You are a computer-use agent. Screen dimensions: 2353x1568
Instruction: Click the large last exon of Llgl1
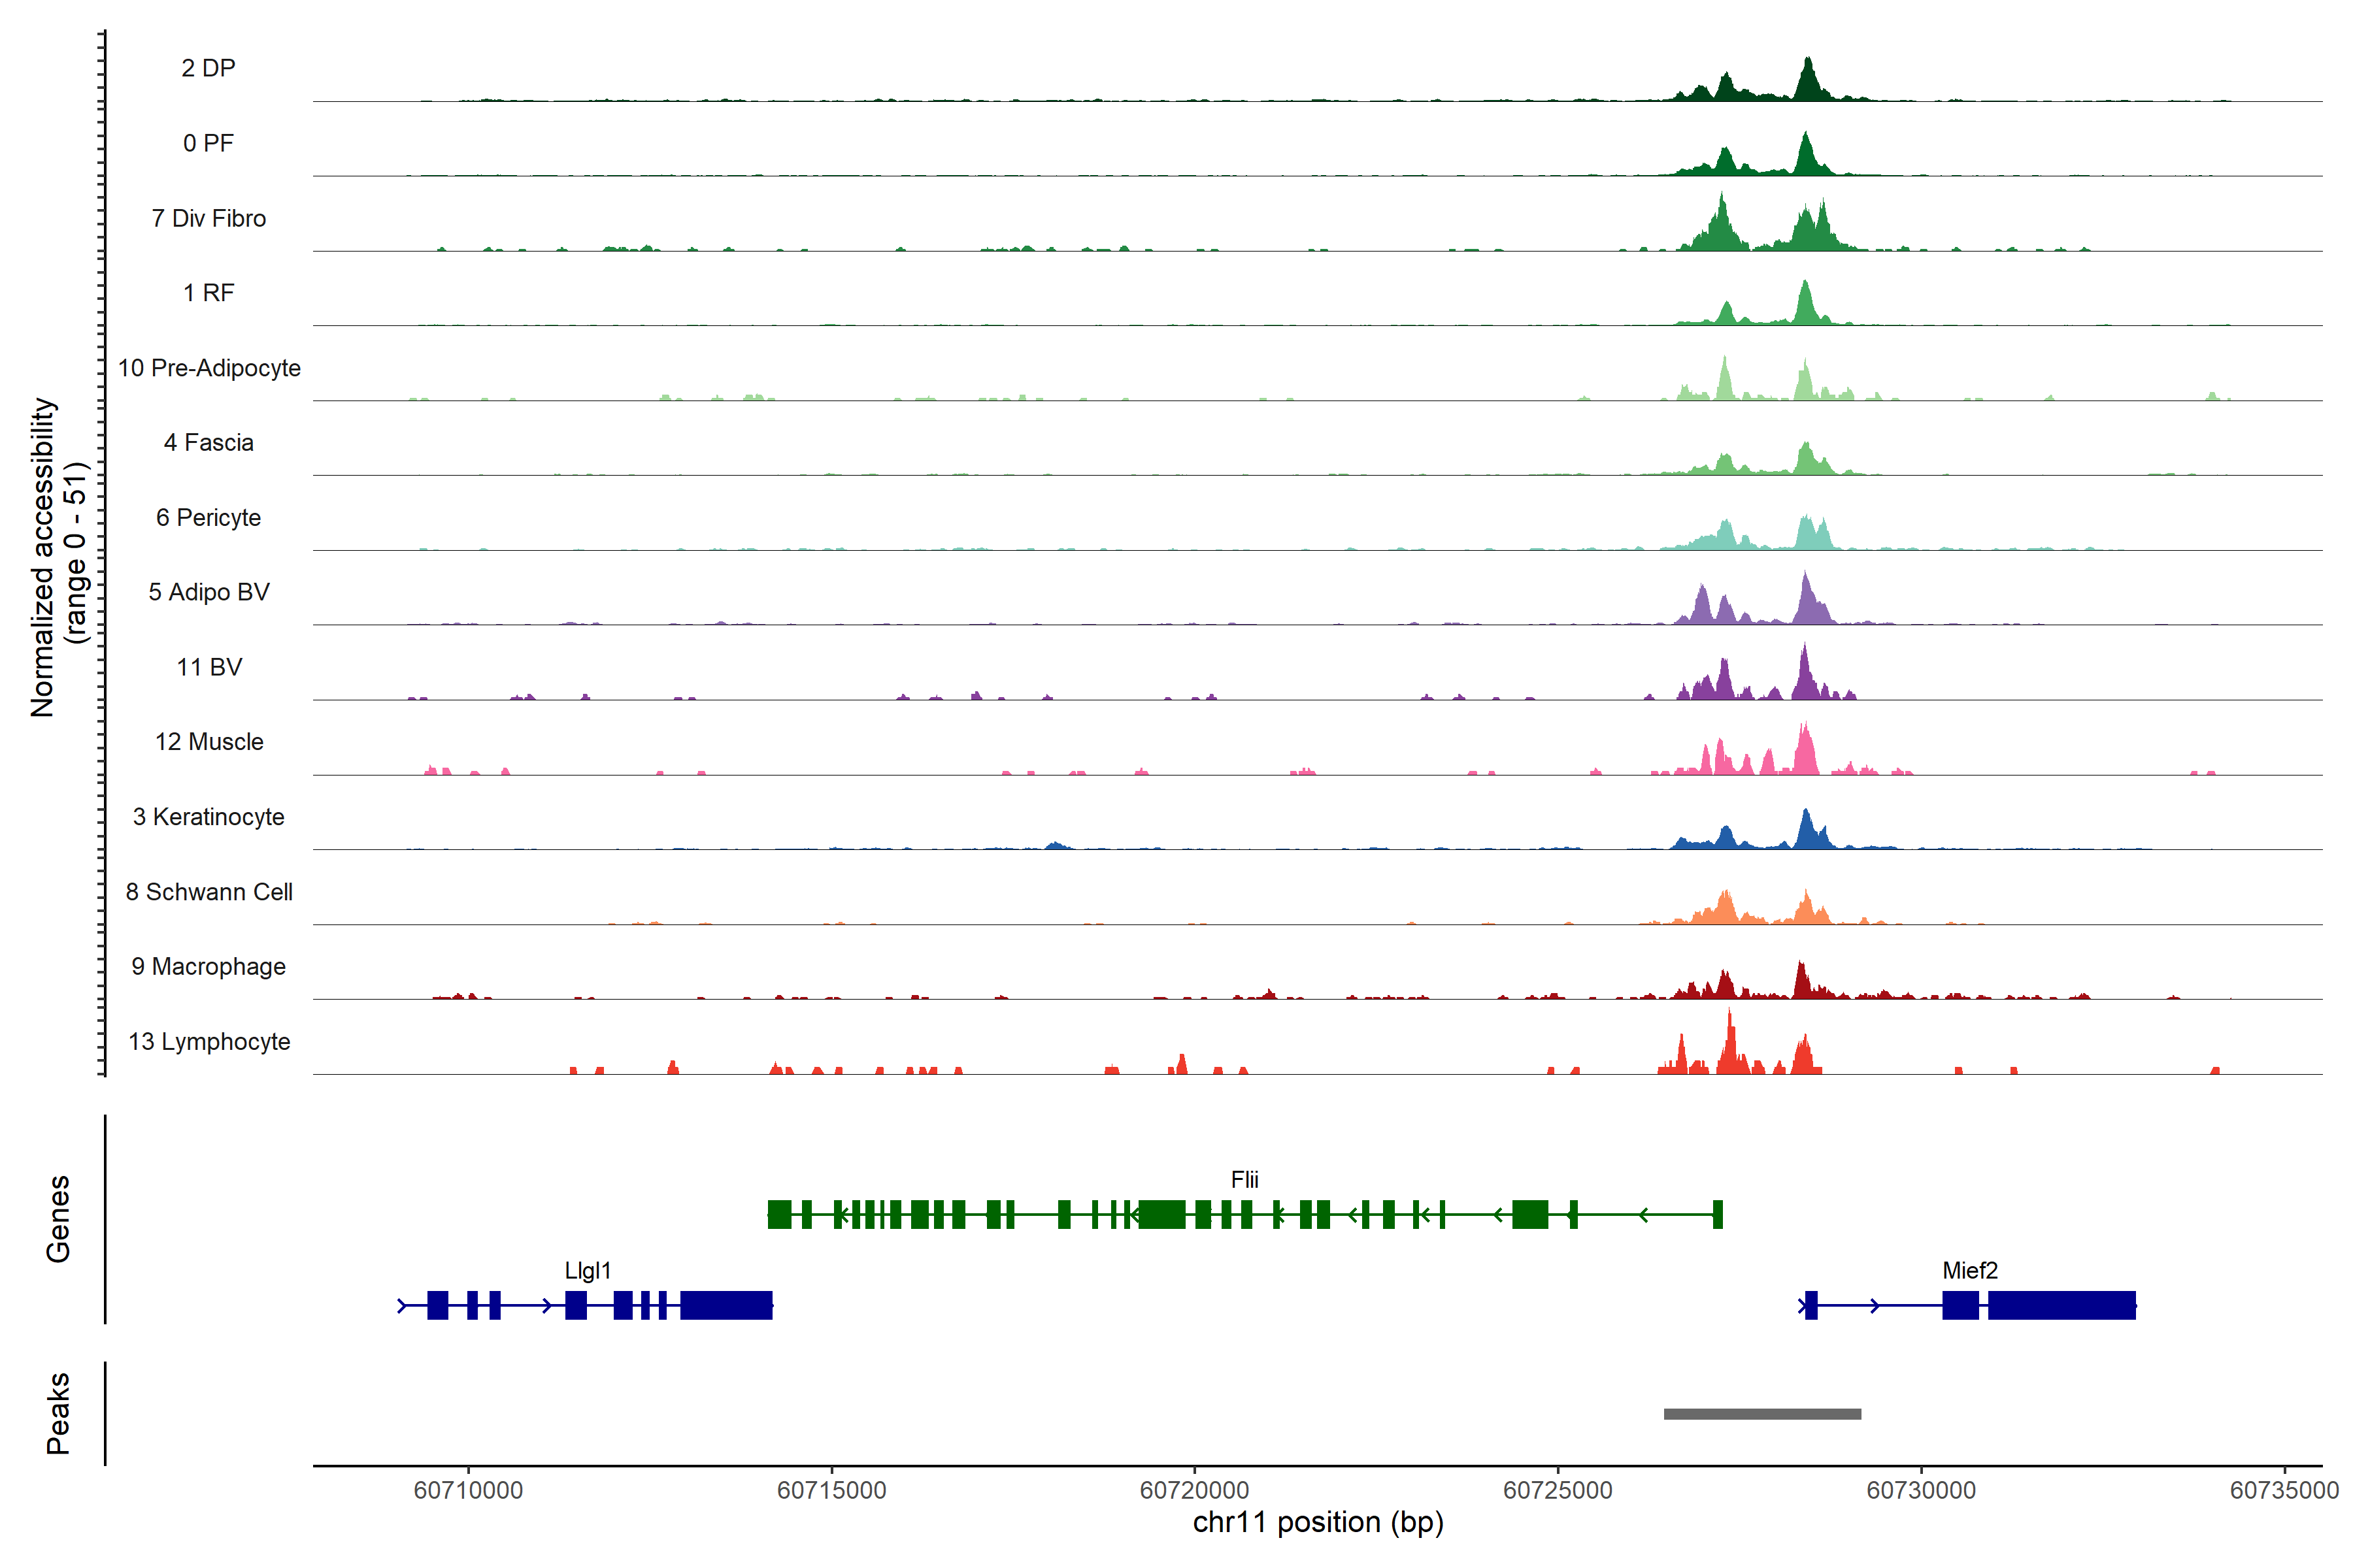pos(726,1305)
